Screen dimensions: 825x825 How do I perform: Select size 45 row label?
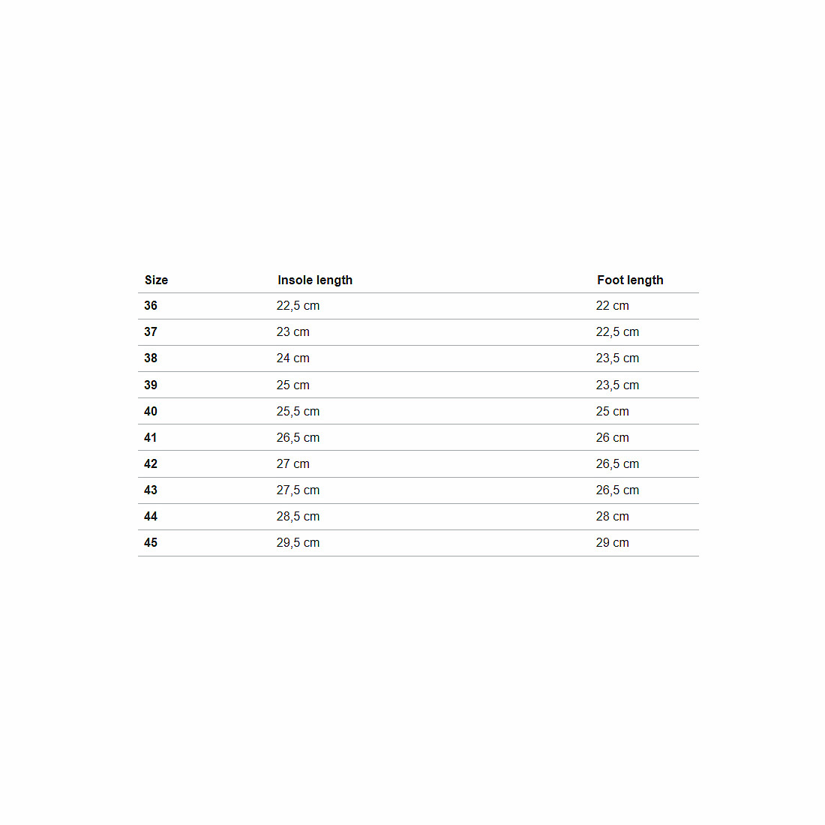click(151, 543)
